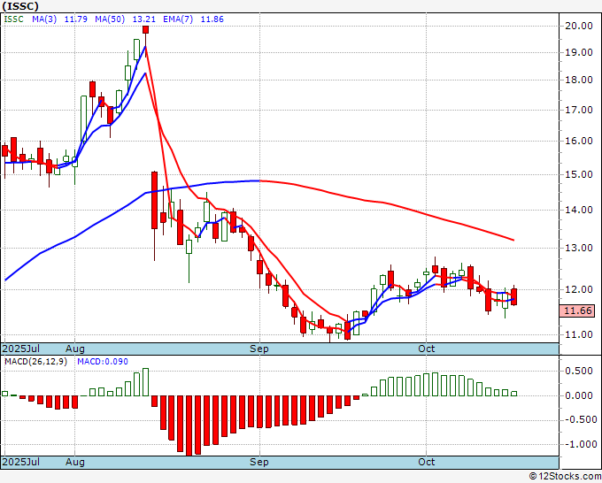Click Sep on the price chart date axis

(259, 349)
